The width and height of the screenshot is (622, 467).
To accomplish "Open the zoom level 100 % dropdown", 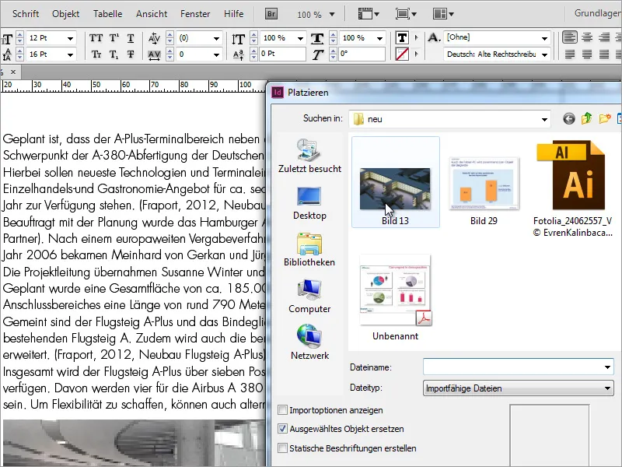I will click(x=332, y=15).
